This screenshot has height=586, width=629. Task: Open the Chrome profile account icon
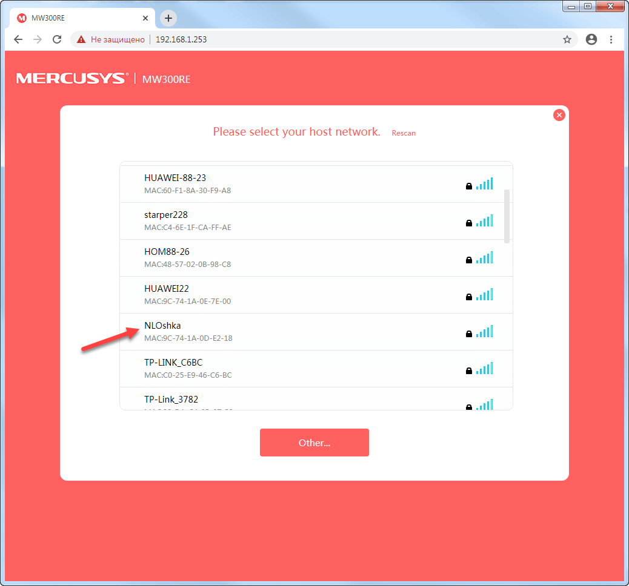pyautogui.click(x=591, y=39)
